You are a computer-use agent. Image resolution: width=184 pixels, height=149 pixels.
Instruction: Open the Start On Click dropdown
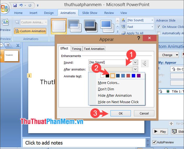(177, 69)
